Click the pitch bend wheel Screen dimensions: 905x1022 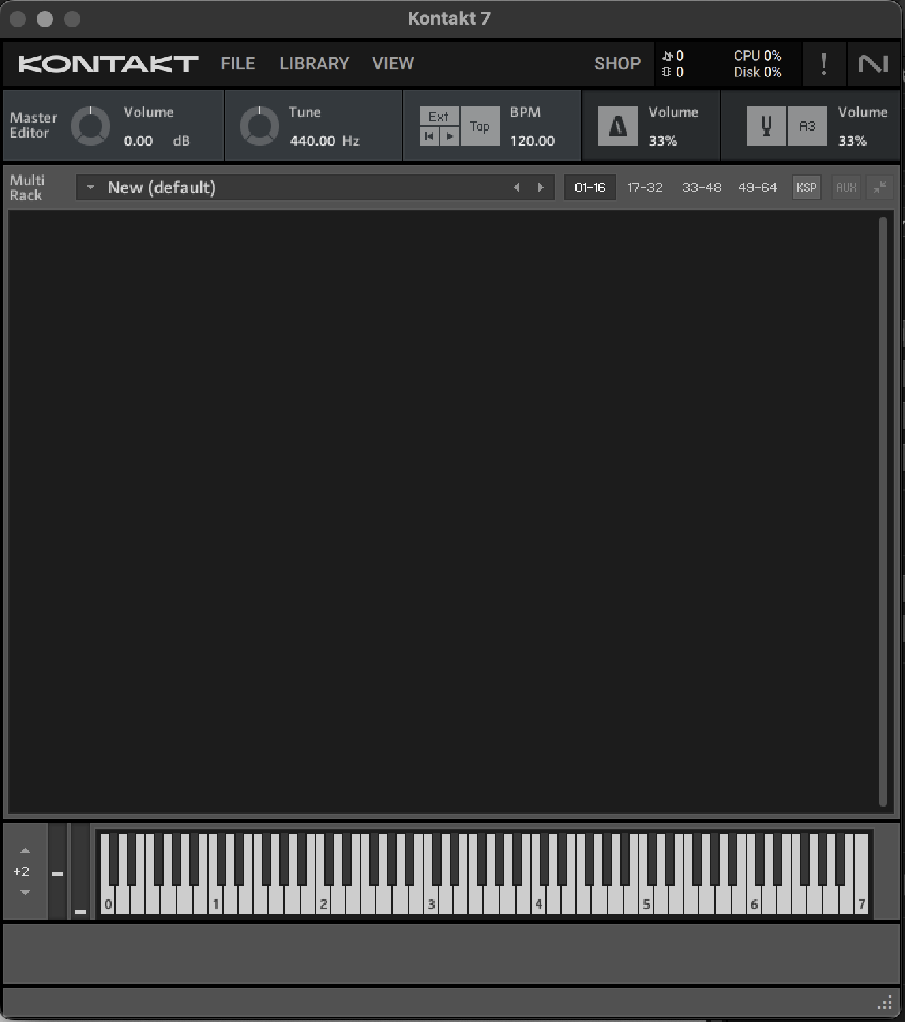coord(57,872)
